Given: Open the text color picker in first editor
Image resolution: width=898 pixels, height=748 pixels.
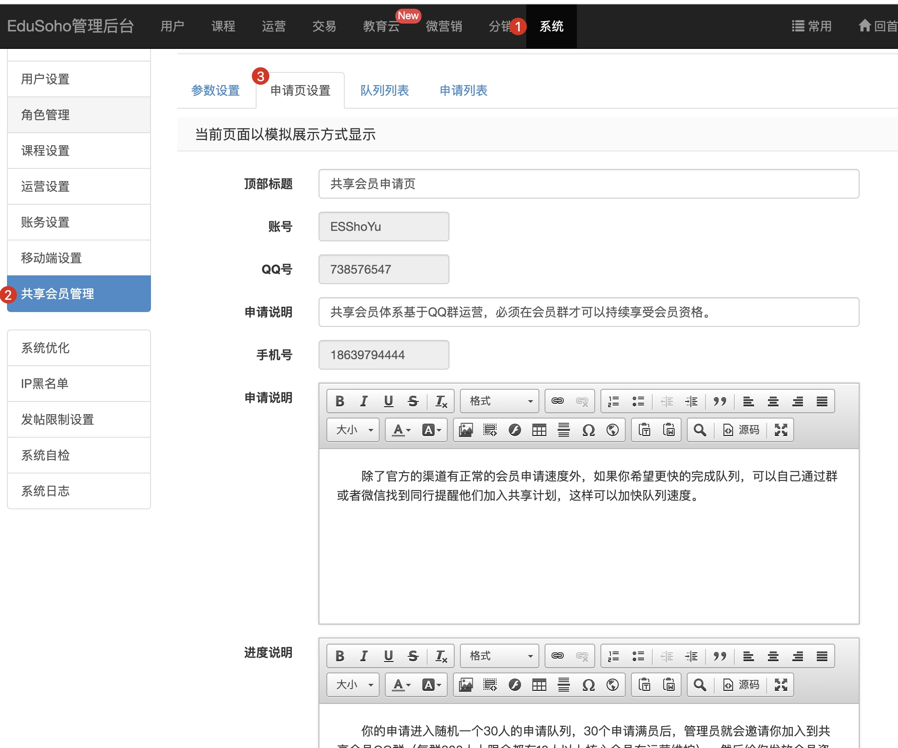Looking at the screenshot, I should (401, 430).
